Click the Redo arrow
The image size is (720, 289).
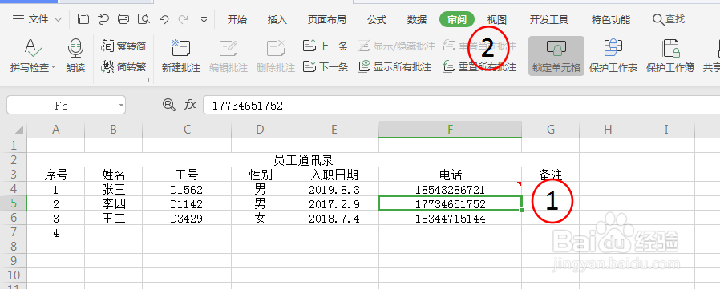pyautogui.click(x=184, y=19)
